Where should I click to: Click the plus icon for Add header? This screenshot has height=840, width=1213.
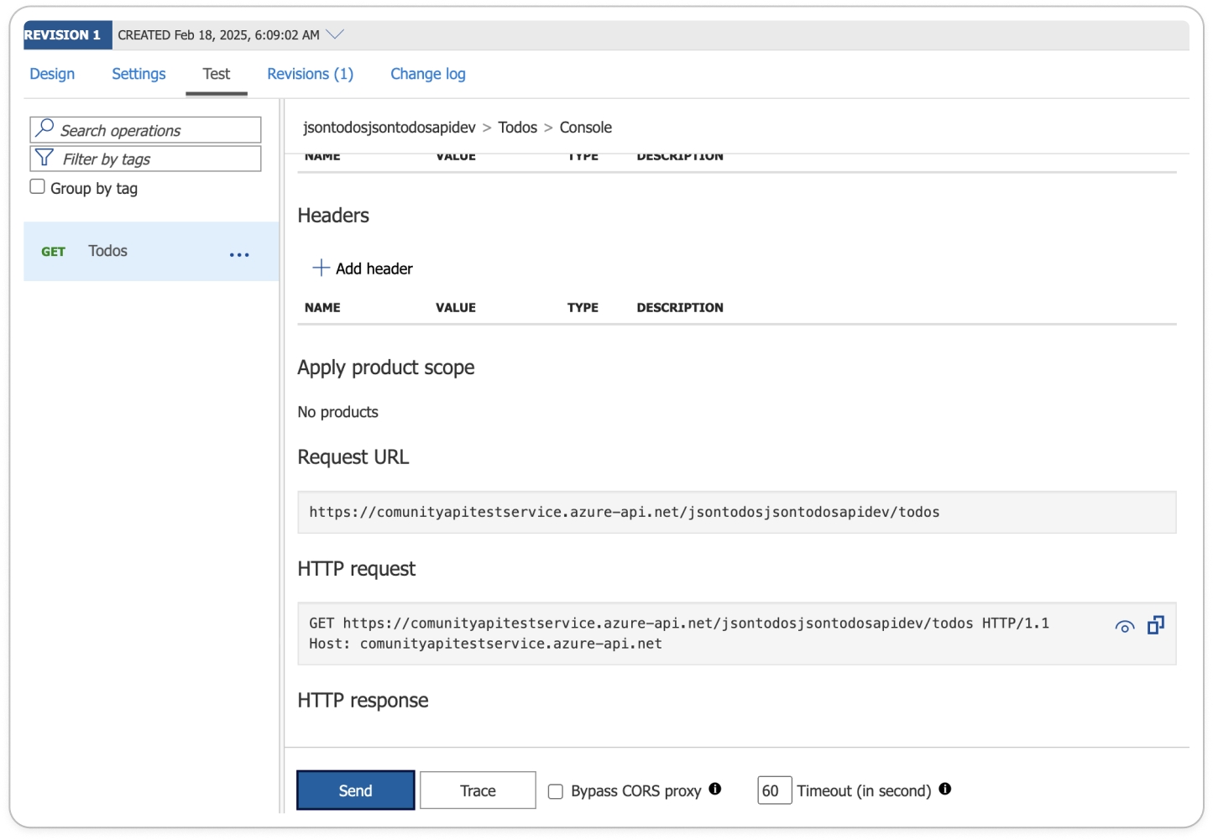321,268
